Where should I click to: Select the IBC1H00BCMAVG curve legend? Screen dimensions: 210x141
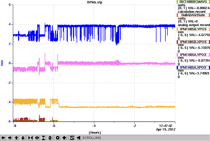point(193,2)
